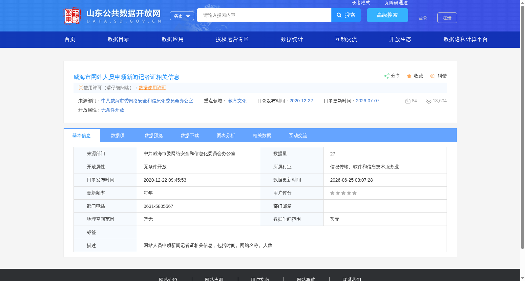Click the dataset title 威海市网站人员申领新闻记者证相关信息
525x281 pixels.
point(126,77)
